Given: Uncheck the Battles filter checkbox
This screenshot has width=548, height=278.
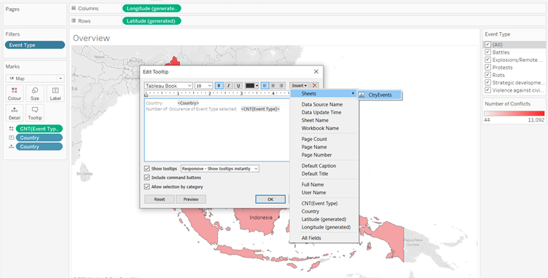Looking at the screenshot, I should point(488,52).
